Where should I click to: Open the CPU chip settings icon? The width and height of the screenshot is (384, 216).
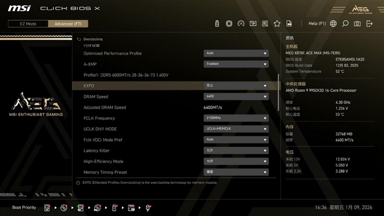[x=229, y=24]
